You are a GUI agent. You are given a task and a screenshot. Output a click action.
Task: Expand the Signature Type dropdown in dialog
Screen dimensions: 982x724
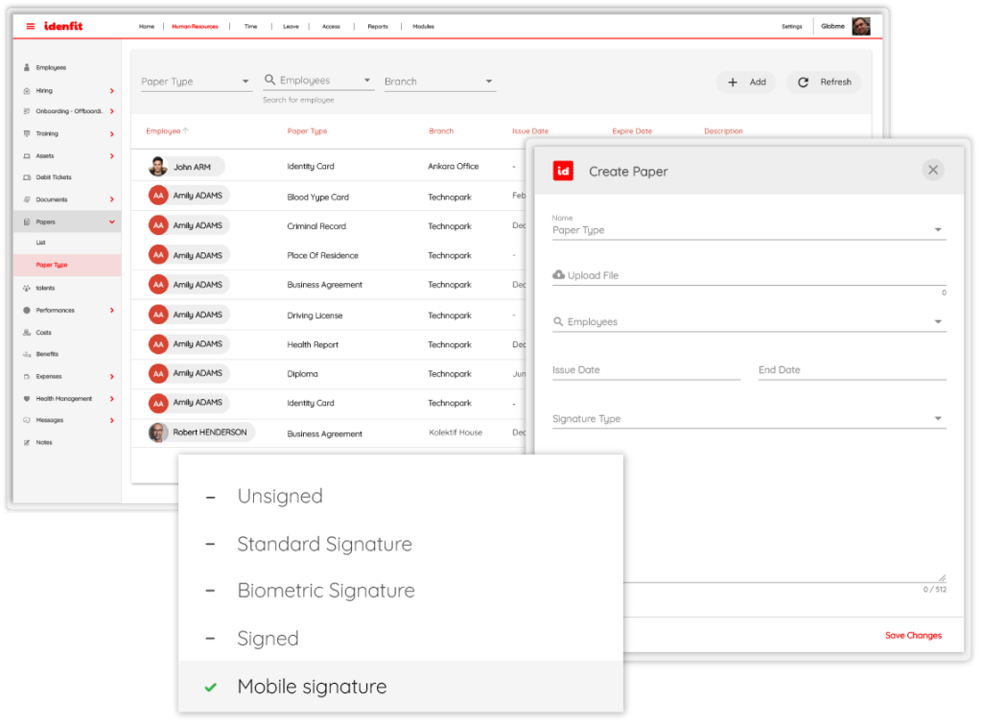[748, 419]
